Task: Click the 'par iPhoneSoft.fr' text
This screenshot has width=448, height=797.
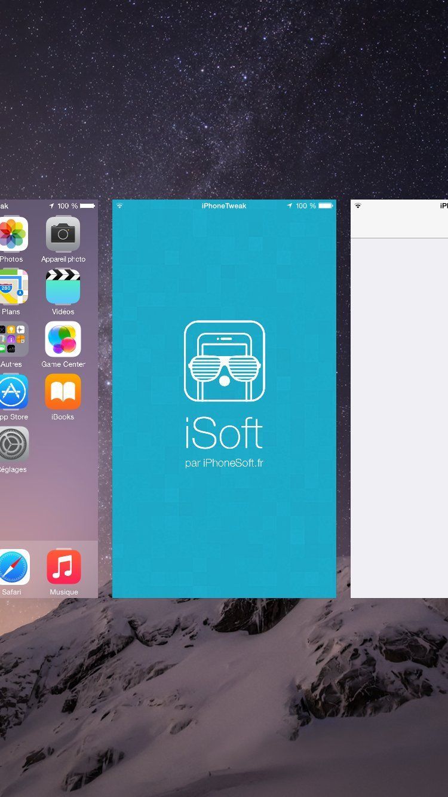Action: [x=224, y=463]
